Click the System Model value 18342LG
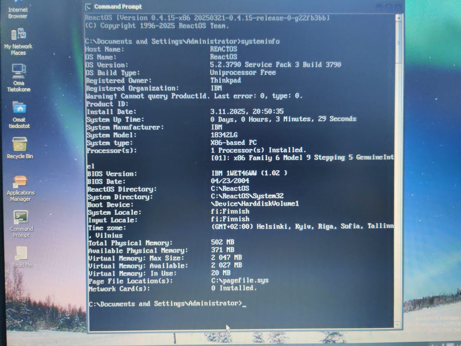The image size is (461, 346). (x=224, y=135)
